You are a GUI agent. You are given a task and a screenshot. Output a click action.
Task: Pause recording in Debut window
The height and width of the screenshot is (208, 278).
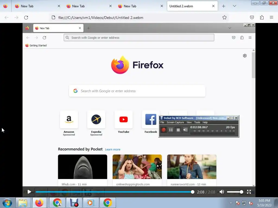tap(171, 130)
